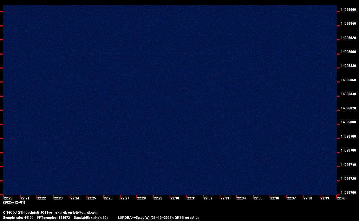This screenshot has width=359, height=221.
Task: Click the 22:24 time label
Action: (75, 198)
